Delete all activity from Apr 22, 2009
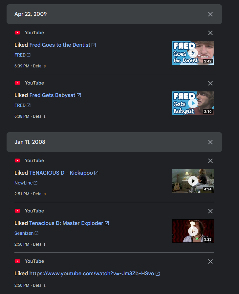The width and height of the screenshot is (239, 294). pyautogui.click(x=210, y=14)
